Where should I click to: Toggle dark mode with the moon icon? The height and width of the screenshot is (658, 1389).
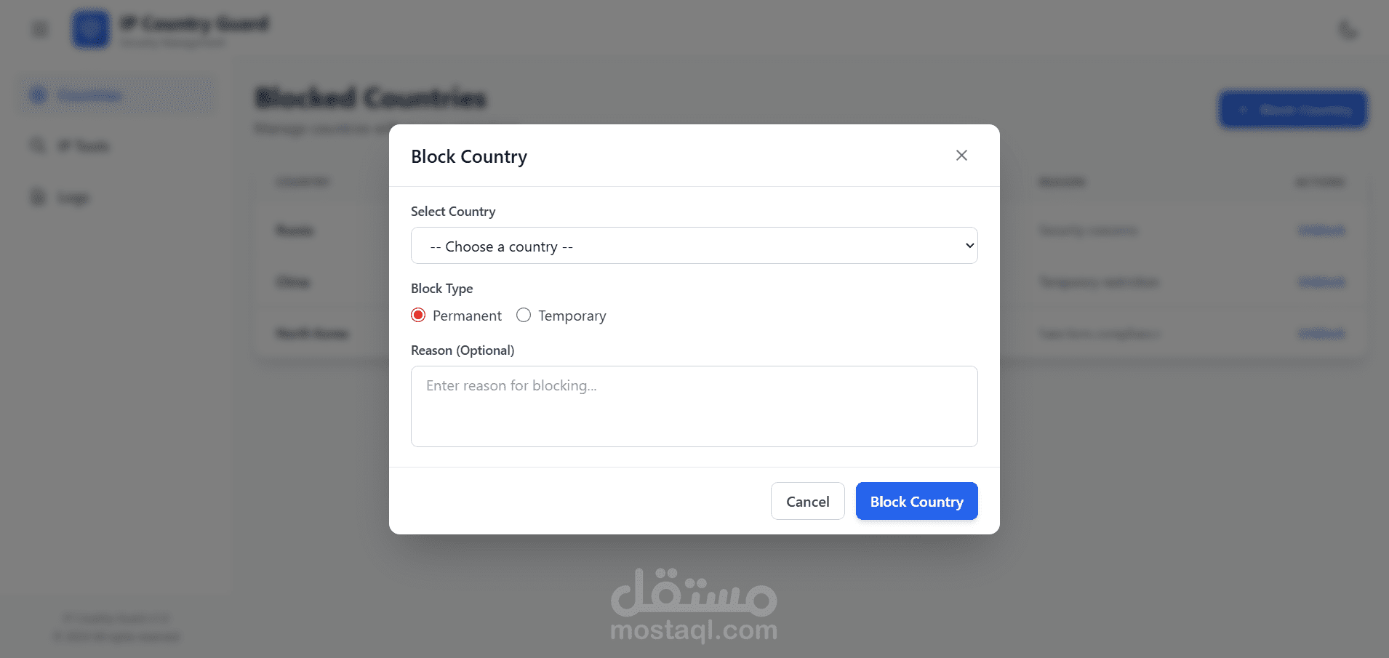coord(1348,31)
